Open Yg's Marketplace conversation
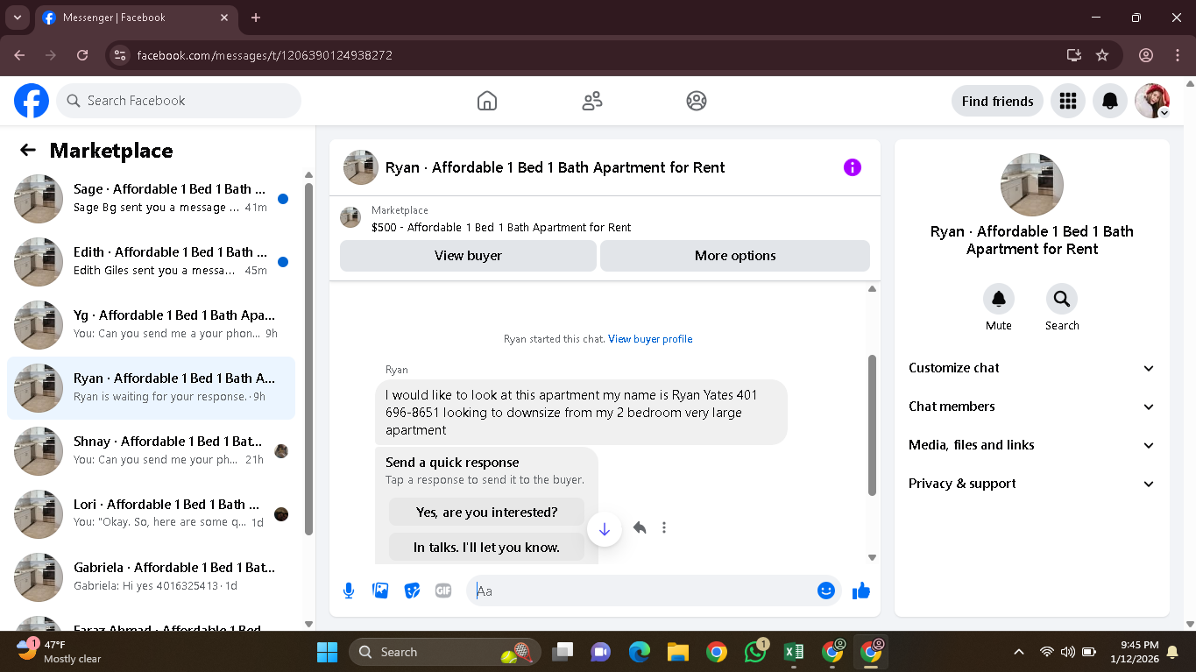 pos(151,325)
